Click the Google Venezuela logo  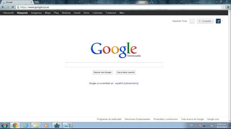(x=115, y=50)
